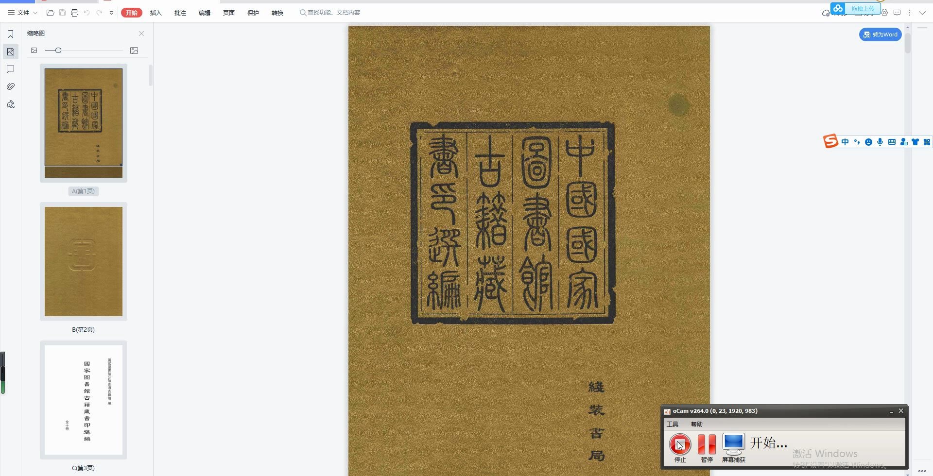Select the 页面 tab
This screenshot has width=933, height=476.
(x=229, y=13)
